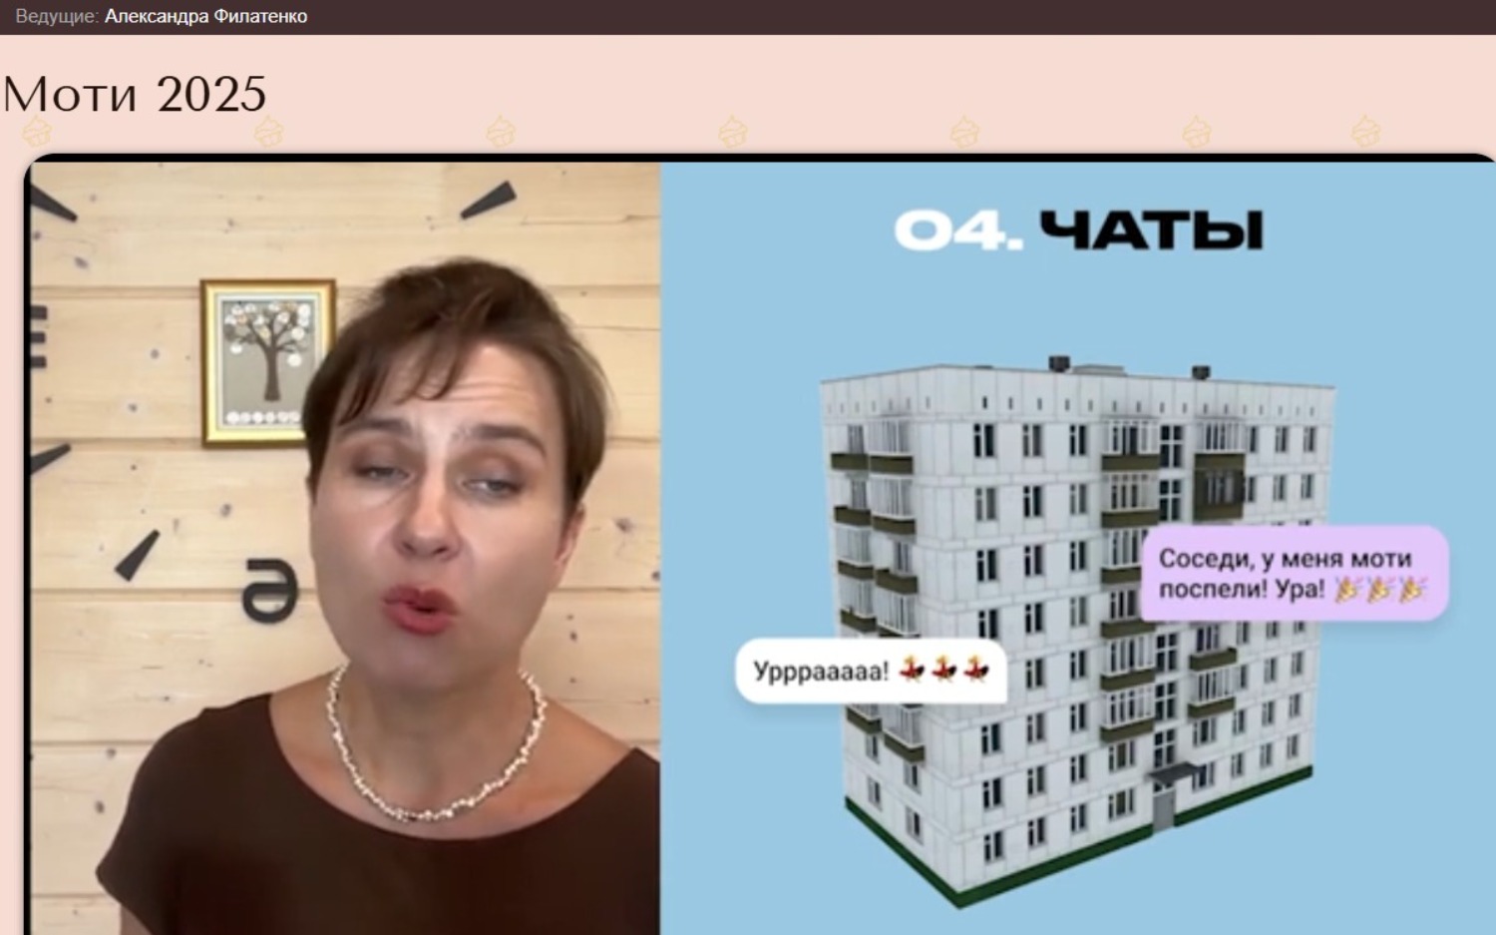Click the 'Ведущие:' label
Viewport: 1496px width, 935px height.
click(57, 16)
